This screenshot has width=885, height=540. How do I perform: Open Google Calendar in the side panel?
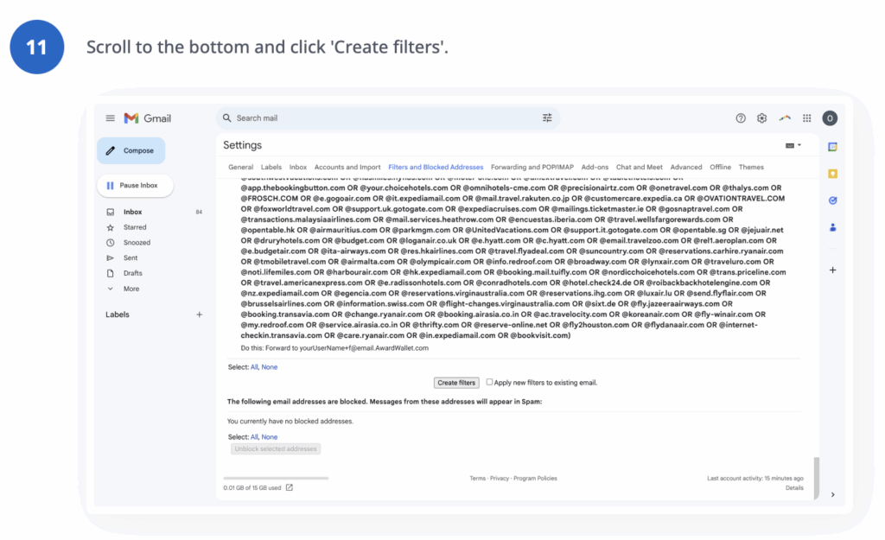[x=831, y=147]
